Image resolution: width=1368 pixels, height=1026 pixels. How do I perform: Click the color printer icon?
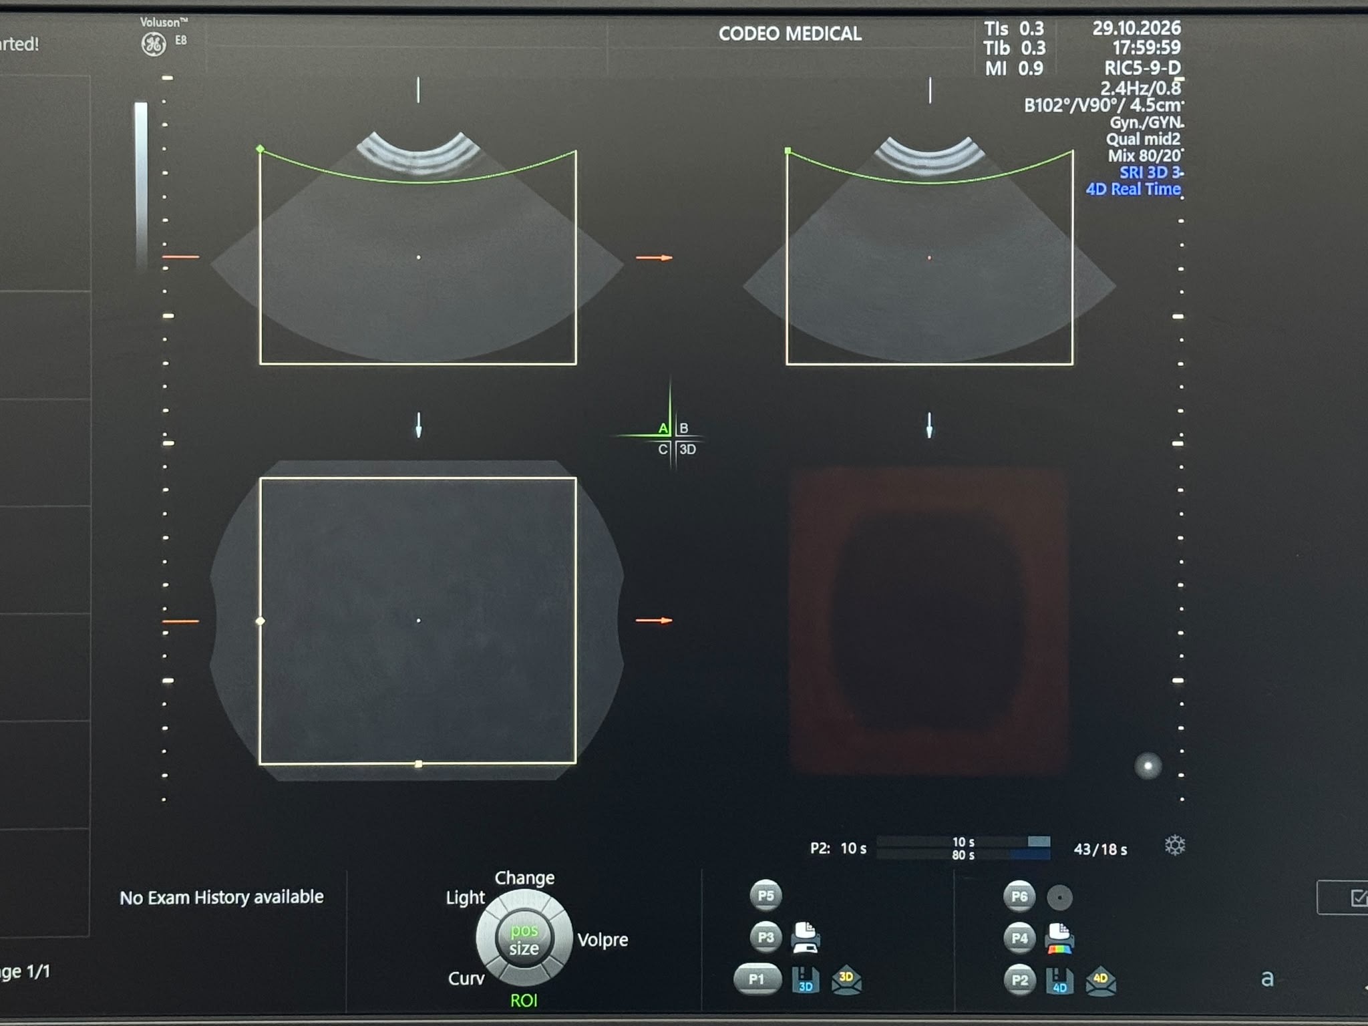coord(1060,938)
